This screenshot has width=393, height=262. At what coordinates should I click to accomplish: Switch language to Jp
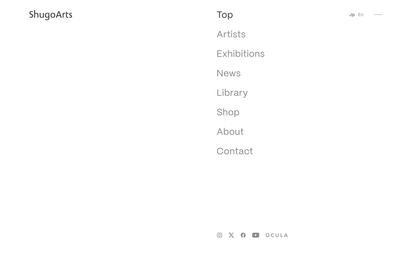(x=352, y=15)
